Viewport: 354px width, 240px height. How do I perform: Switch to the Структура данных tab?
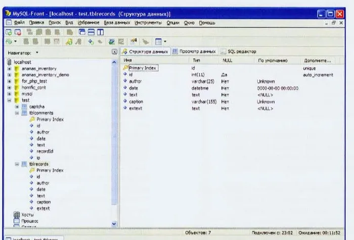tap(146, 52)
